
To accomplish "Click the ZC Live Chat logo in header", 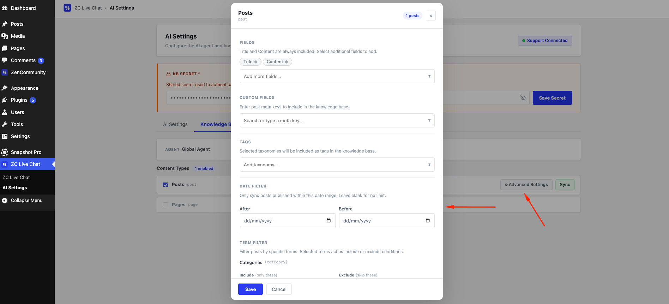I will tap(67, 8).
